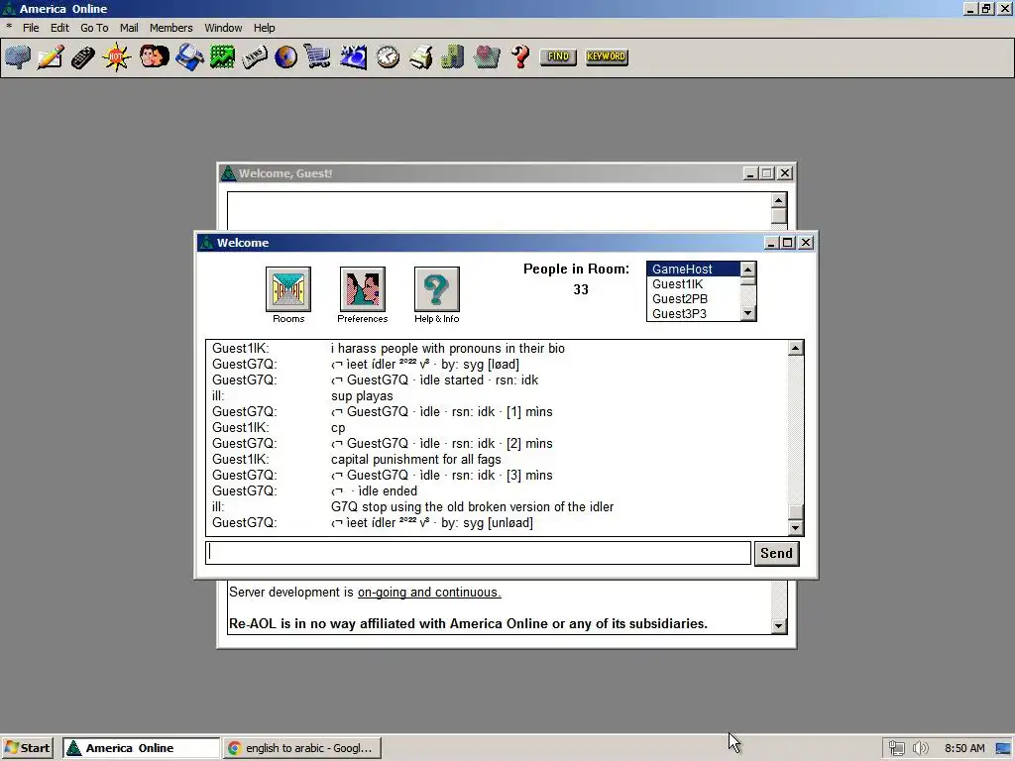The width and height of the screenshot is (1015, 761).
Task: Open the Stocks & Portfolios chart icon
Action: pos(222,56)
